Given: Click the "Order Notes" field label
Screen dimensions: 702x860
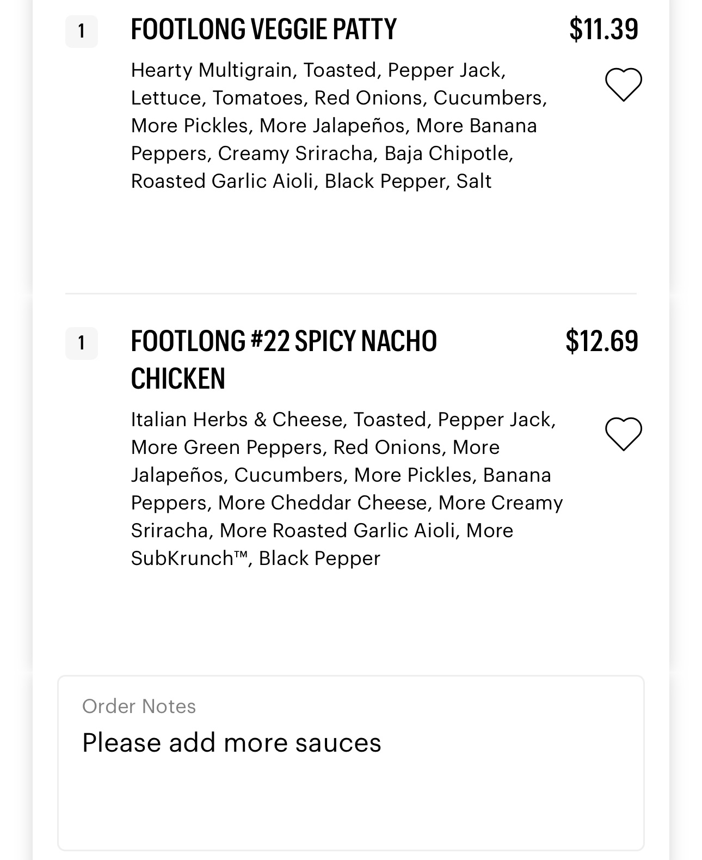Looking at the screenshot, I should 139,706.
